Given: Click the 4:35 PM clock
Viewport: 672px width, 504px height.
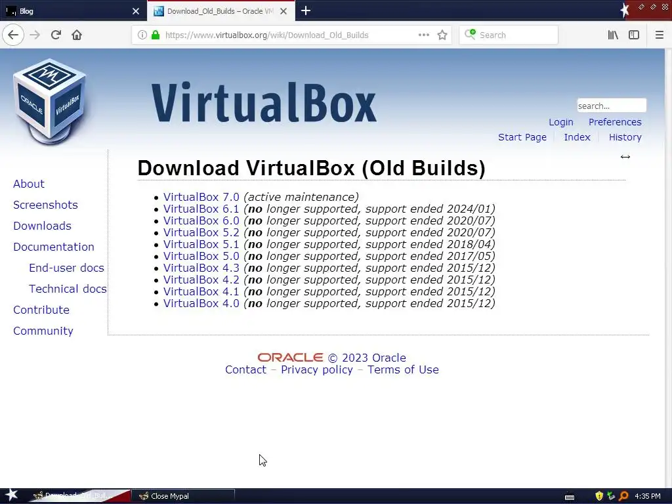Looking at the screenshot, I should 648,496.
